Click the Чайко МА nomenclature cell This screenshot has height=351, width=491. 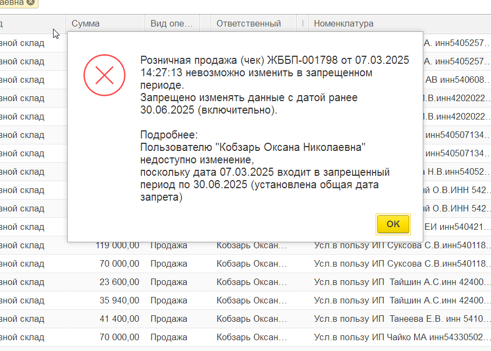(400, 337)
